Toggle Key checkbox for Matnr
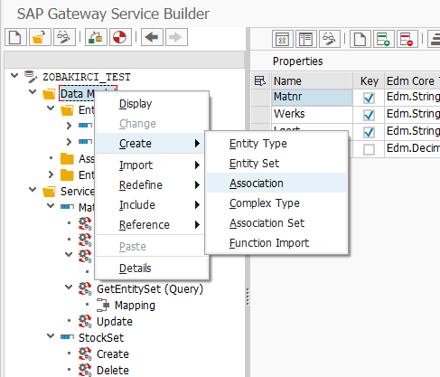Viewport: 440px width, 377px height. click(369, 98)
